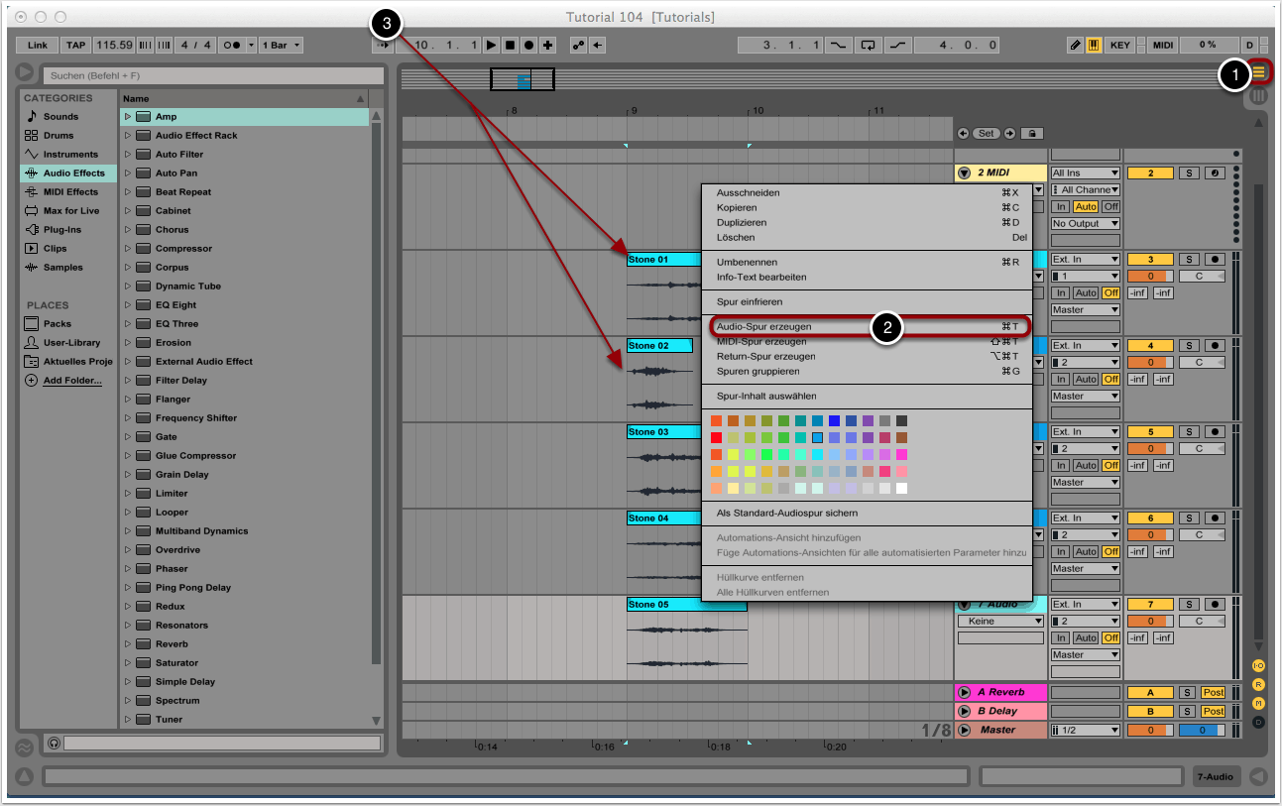Select Audio-Spur erzeugen from context menu
Image resolution: width=1282 pixels, height=806 pixels.
point(763,326)
